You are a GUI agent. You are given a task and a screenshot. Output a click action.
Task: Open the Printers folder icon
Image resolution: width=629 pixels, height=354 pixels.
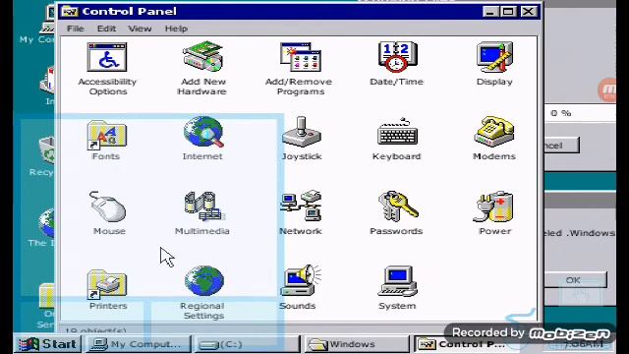coord(107,284)
